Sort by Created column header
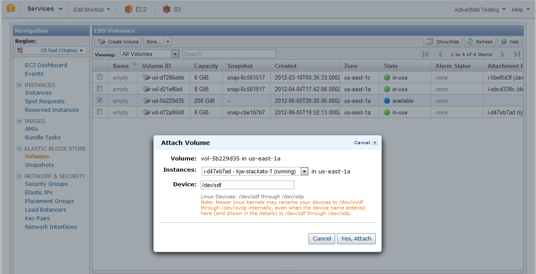Screen dimensions: 536x274 tap(305, 66)
